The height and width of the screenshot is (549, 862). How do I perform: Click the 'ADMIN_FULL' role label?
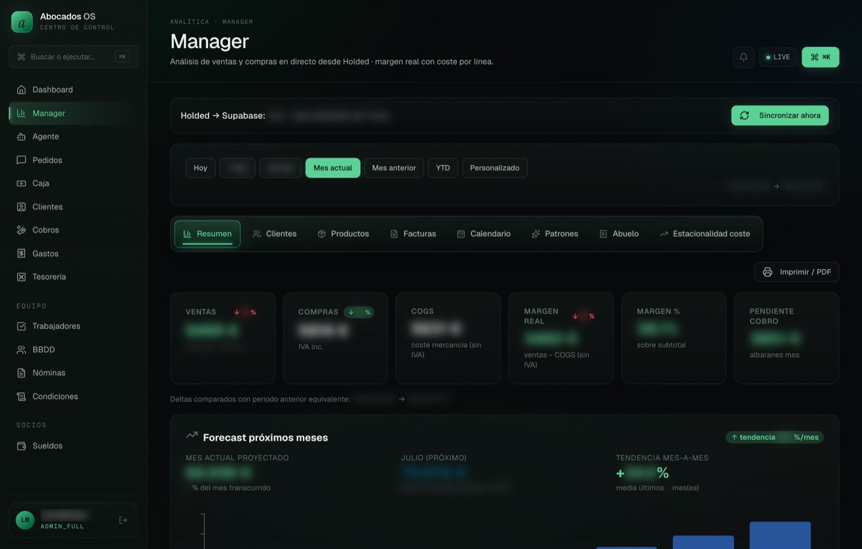point(62,526)
